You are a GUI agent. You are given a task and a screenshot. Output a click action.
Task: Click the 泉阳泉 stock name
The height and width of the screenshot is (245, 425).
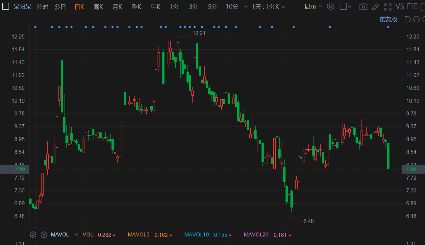click(22, 6)
